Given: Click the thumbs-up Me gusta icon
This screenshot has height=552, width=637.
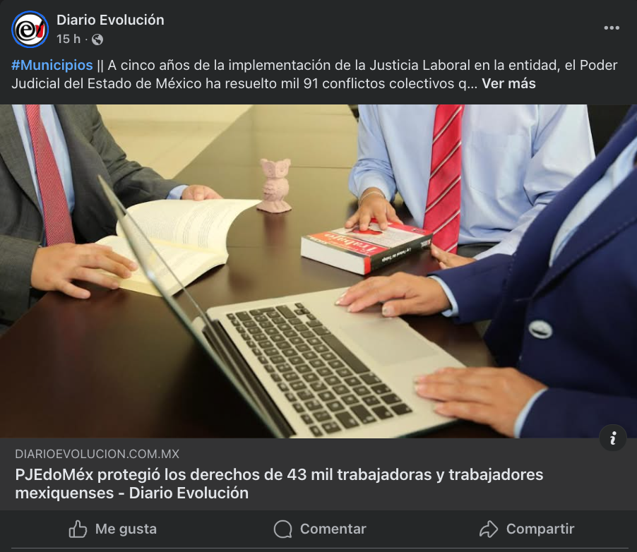Looking at the screenshot, I should click(x=78, y=529).
